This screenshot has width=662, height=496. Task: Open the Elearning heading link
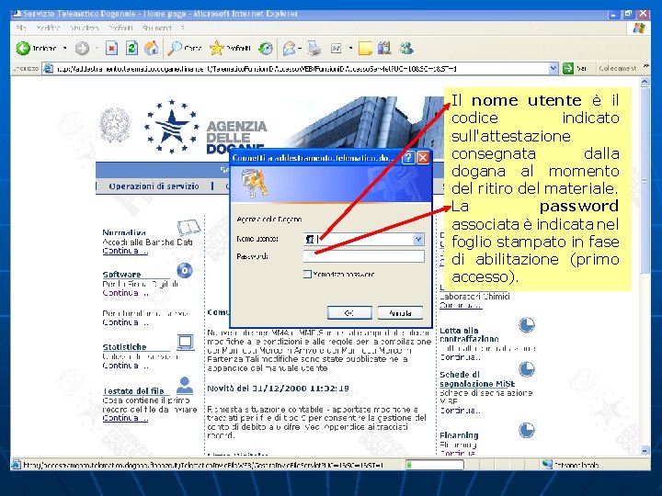click(x=459, y=435)
